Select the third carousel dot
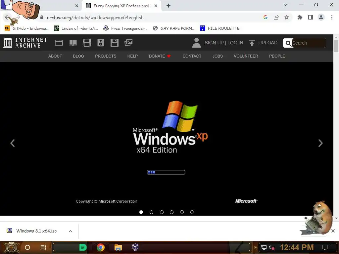 click(162, 212)
